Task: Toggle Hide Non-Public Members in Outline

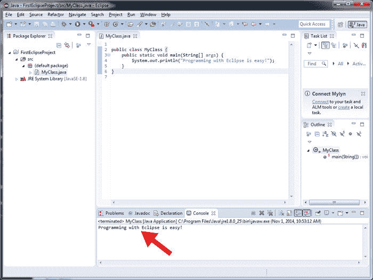Action: coord(351,134)
